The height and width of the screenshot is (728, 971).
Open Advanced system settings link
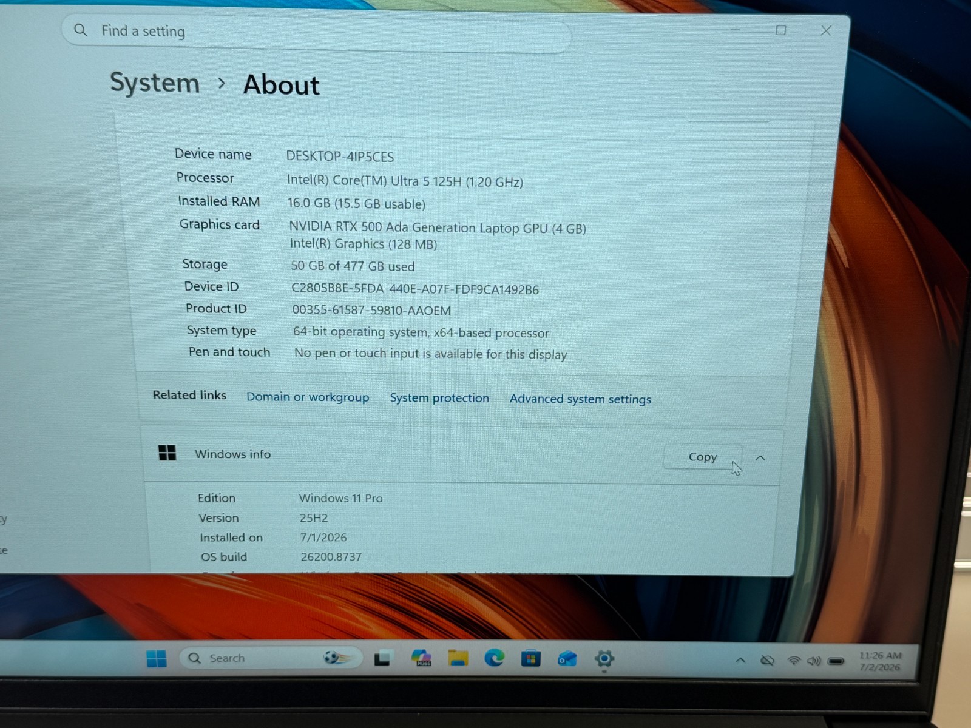tap(580, 399)
